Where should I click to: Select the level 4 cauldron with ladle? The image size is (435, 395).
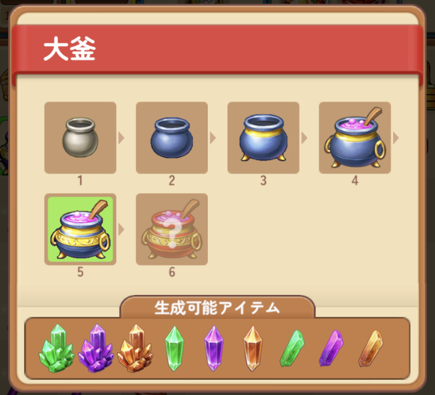[x=355, y=138]
